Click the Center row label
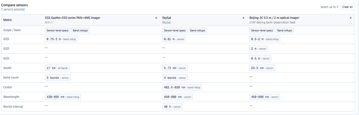This screenshot has width=359, height=115. [x=7, y=87]
